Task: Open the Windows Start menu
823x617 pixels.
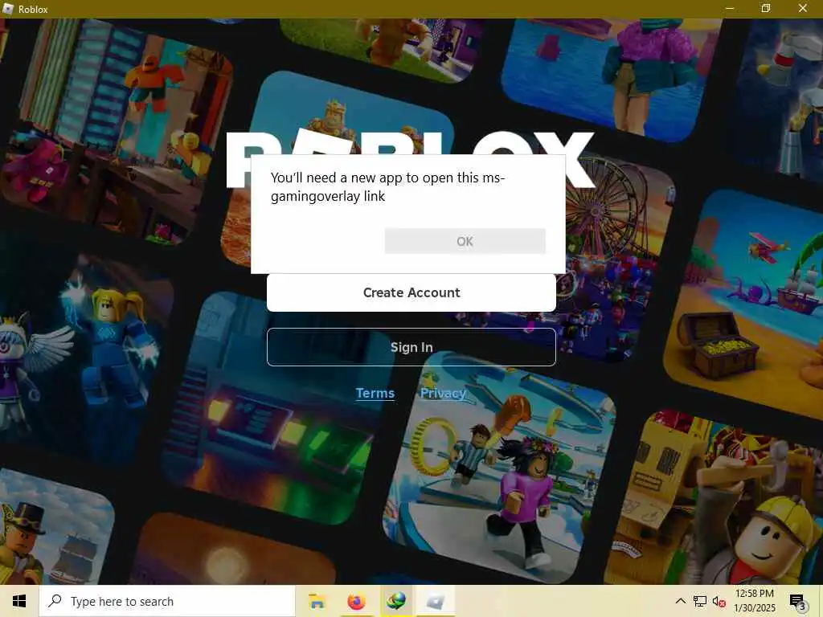Action: pyautogui.click(x=19, y=601)
